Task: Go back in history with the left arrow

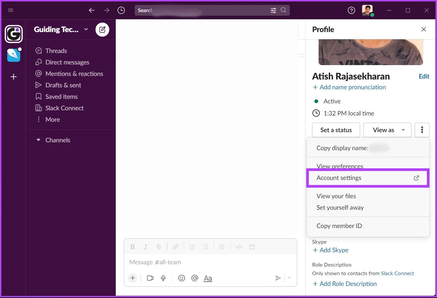Action: pos(92,10)
